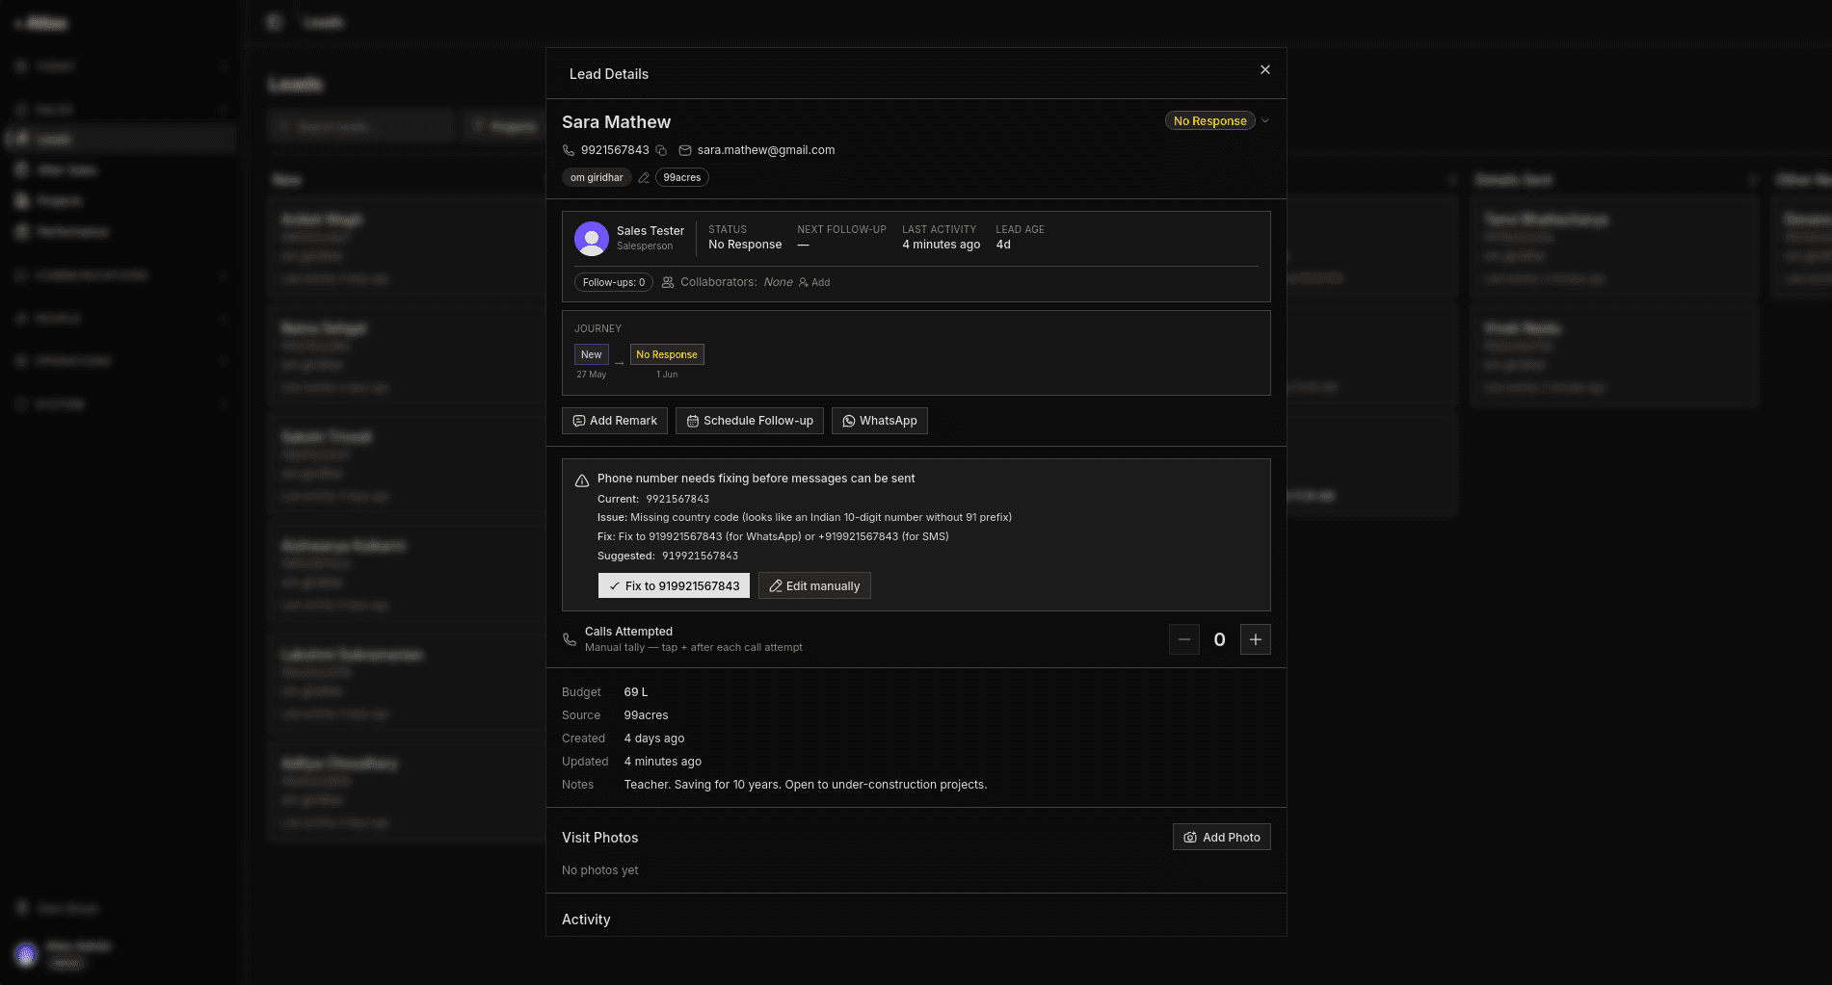Click the Follow-ups: 0 badge
This screenshot has width=1832, height=985.
(614, 282)
